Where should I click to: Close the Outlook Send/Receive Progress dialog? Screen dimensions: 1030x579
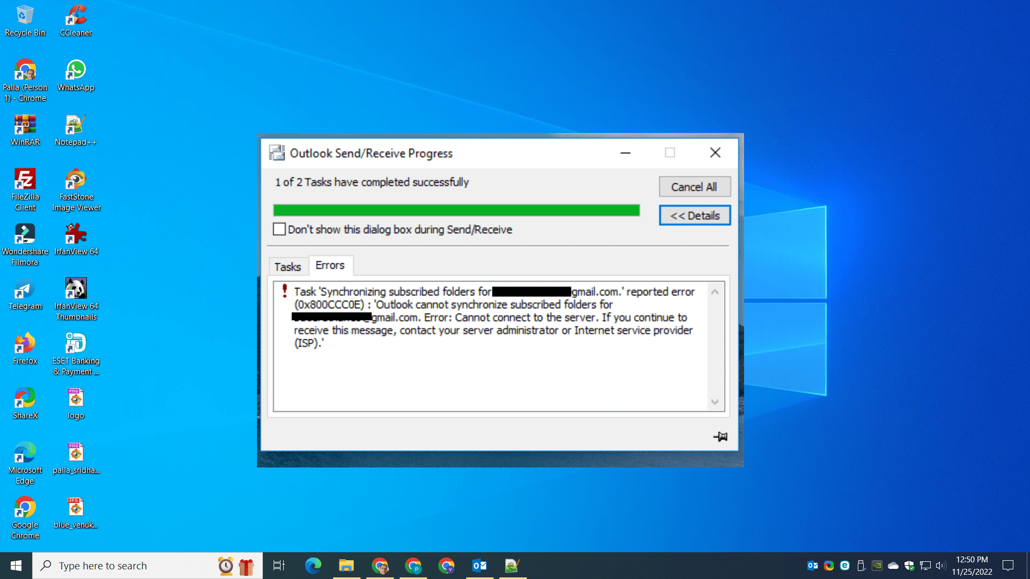(715, 153)
